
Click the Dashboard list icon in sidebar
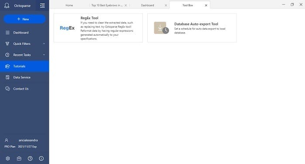tap(7, 33)
